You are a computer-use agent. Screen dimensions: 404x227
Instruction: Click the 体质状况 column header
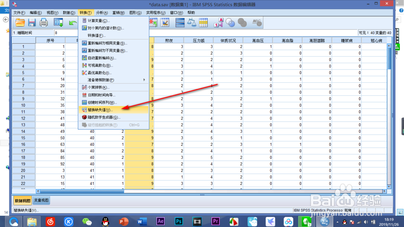pos(228,40)
